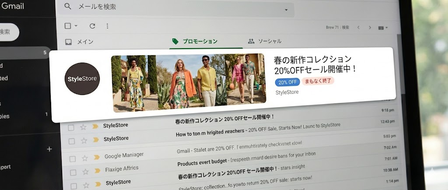This screenshot has width=448, height=190.
Task: Click the Gmail logo text in the sidebar
Action: 13,6
